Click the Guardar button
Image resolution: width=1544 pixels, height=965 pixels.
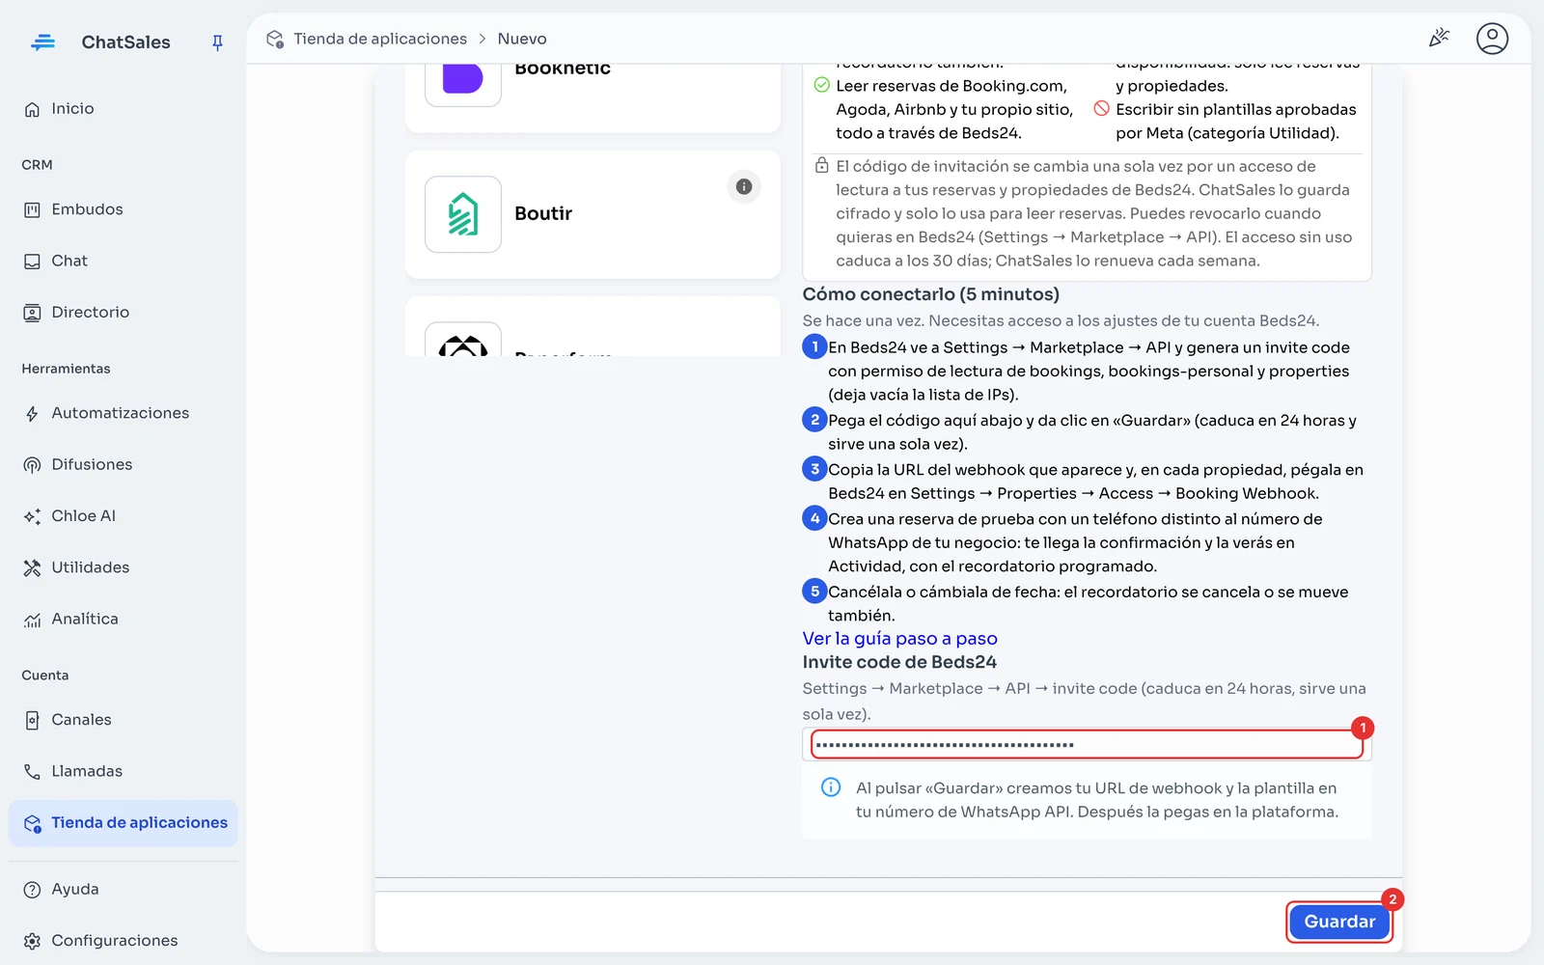[1339, 922]
